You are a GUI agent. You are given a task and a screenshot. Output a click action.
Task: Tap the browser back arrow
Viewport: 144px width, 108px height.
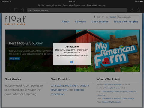pyautogui.click(x=5, y=10)
